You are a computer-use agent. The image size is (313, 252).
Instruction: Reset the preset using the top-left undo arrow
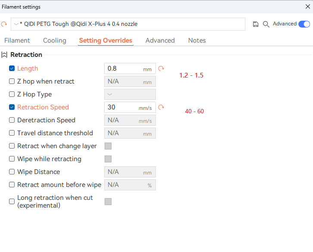point(4,24)
